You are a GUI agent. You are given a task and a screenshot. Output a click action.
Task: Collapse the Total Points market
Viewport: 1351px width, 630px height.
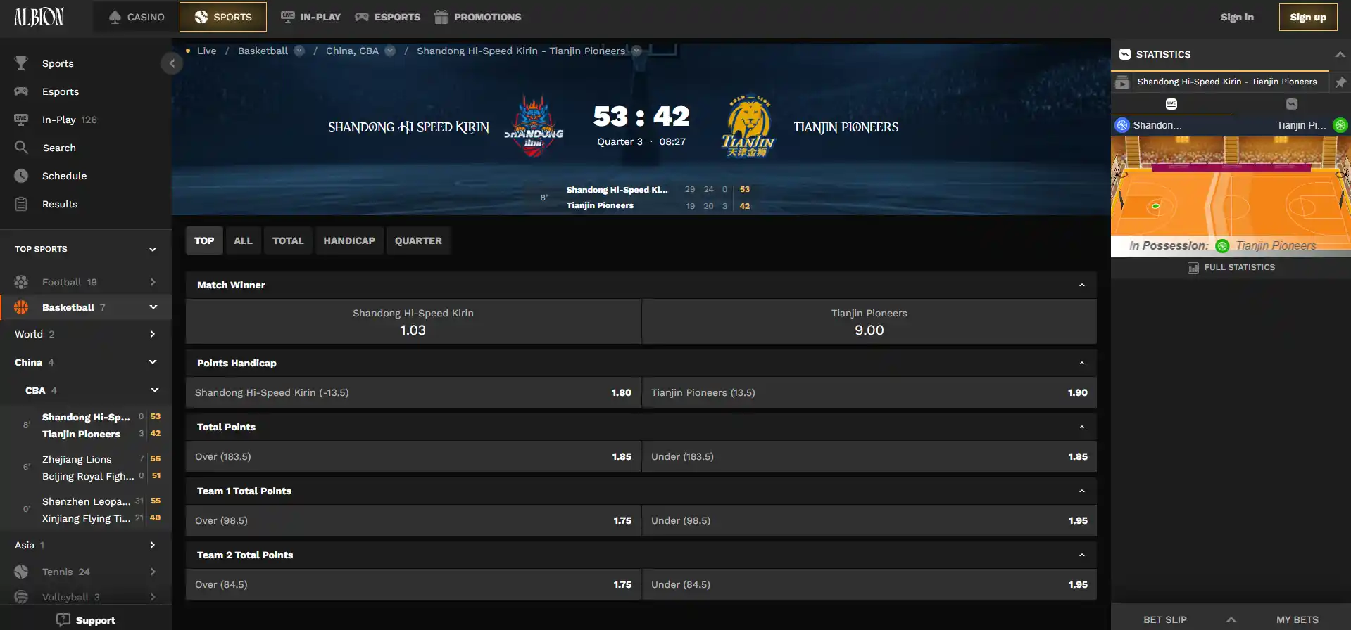pos(1082,427)
